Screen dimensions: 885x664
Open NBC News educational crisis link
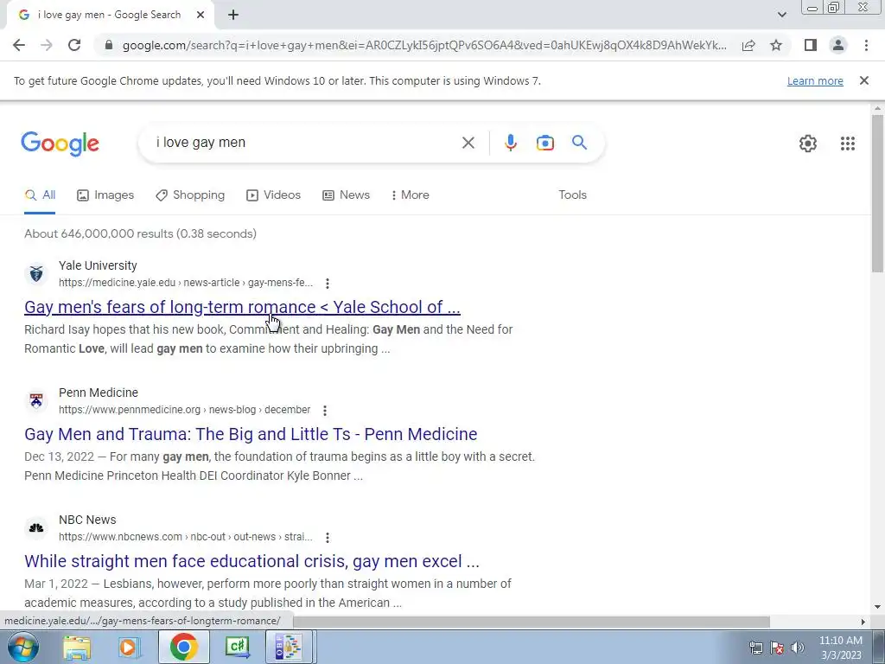pyautogui.click(x=251, y=561)
